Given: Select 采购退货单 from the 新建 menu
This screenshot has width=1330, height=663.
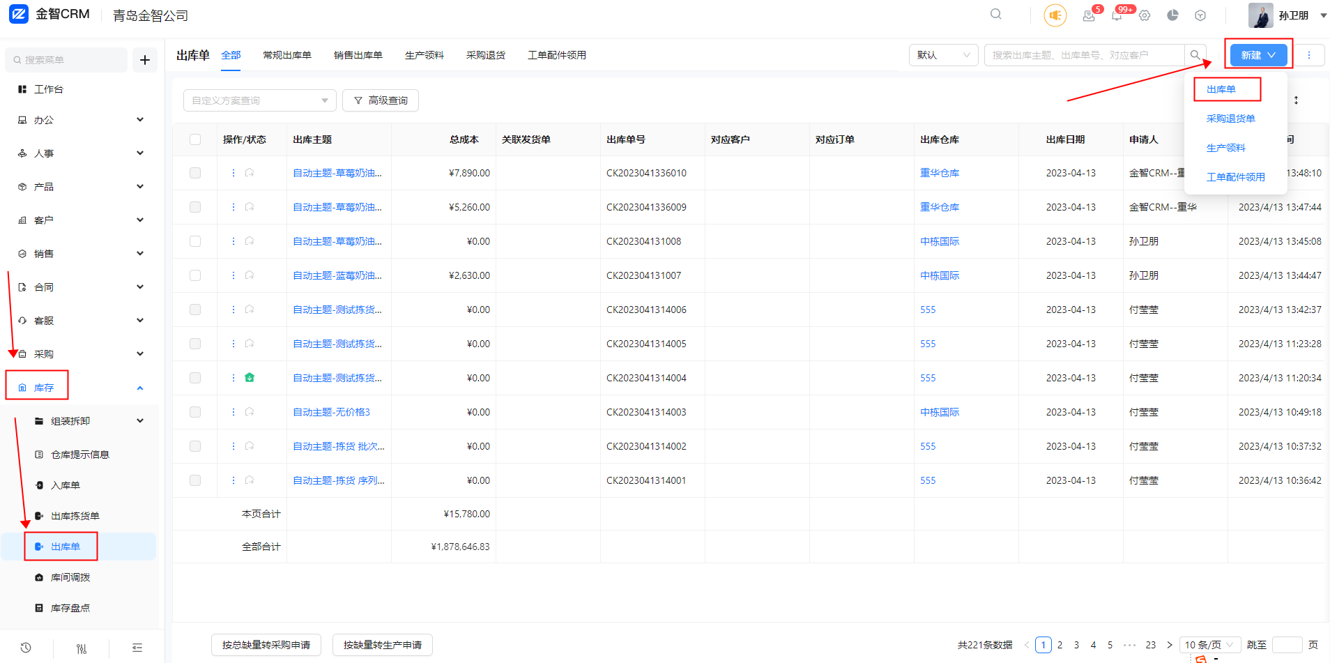Looking at the screenshot, I should coord(1231,119).
